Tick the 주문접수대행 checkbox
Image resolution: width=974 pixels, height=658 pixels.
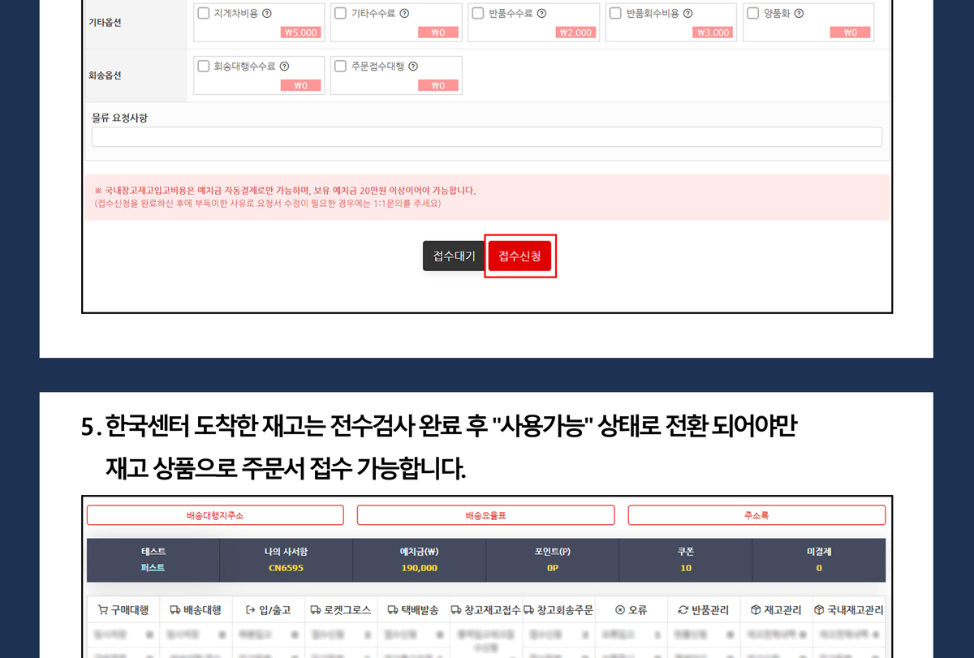(341, 67)
